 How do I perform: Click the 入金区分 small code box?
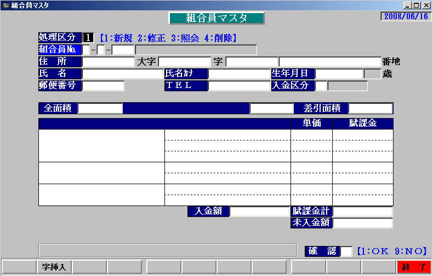point(321,86)
